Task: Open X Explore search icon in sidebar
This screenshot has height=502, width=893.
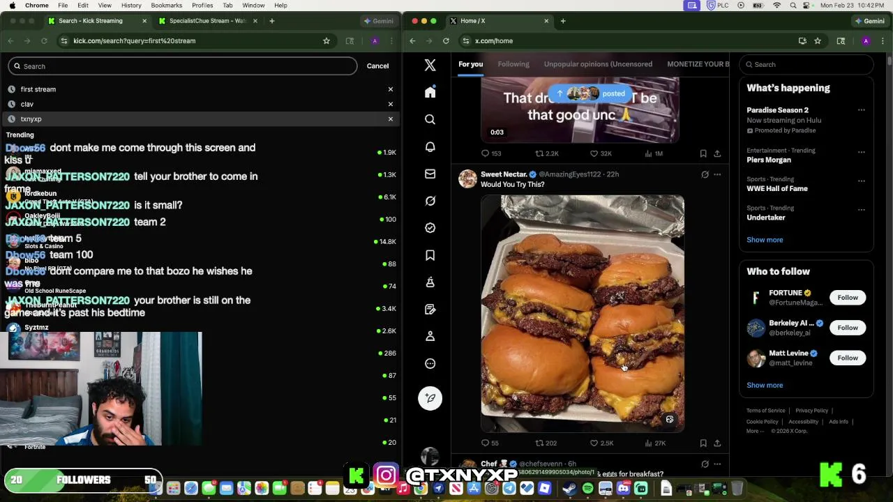Action: (430, 119)
